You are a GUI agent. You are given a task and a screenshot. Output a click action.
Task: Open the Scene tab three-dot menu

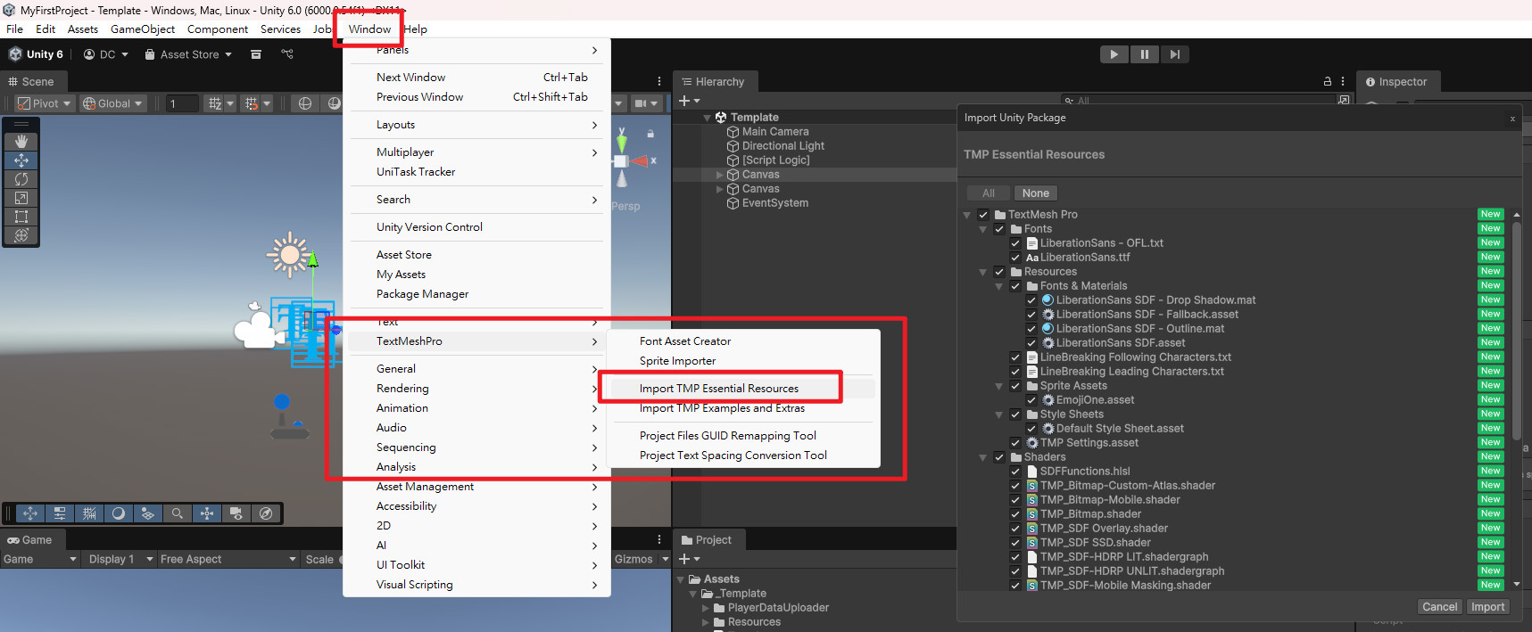659,81
